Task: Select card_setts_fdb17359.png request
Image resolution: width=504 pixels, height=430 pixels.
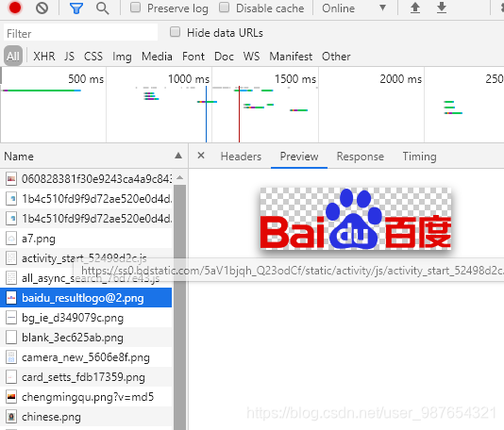Action: pyautogui.click(x=86, y=377)
